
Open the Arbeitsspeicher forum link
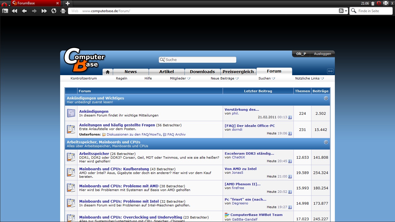pos(94,153)
